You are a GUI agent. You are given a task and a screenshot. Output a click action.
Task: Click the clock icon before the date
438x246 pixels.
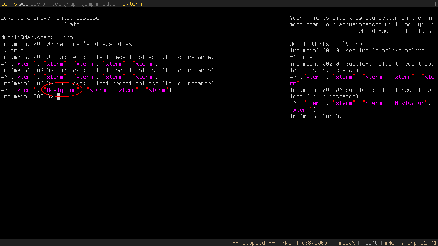click(x=386, y=243)
